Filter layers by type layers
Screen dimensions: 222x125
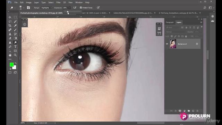[x=190, y=27]
